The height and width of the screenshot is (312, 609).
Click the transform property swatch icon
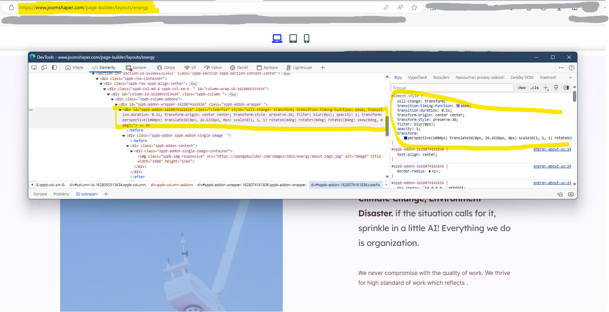[x=405, y=138]
